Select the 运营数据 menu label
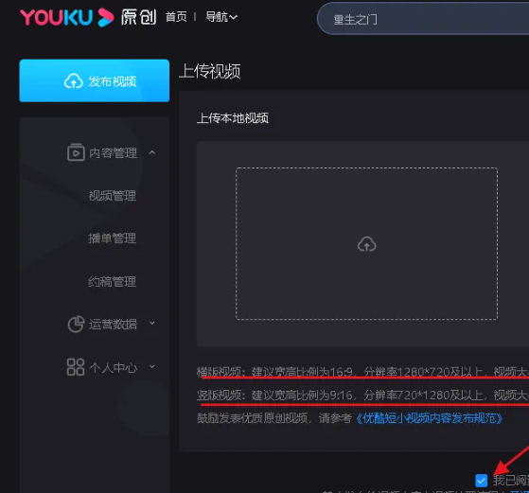Viewport: 529px width, 493px height. coord(113,325)
